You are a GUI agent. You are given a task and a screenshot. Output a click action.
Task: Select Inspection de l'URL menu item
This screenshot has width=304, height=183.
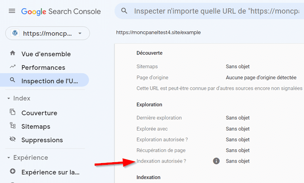pyautogui.click(x=44, y=80)
